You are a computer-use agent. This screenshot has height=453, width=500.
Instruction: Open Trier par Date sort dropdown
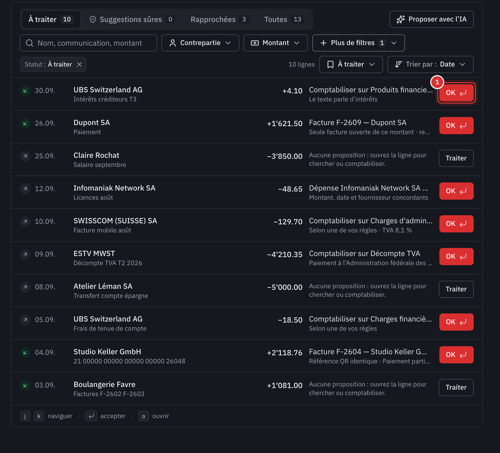[x=430, y=64]
